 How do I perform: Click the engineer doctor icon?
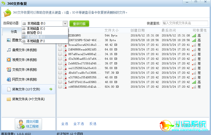pyautogui.click(x=21, y=124)
